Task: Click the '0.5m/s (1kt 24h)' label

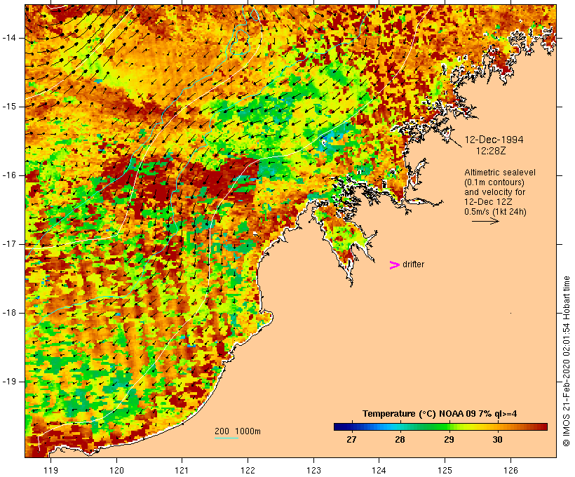Action: (495, 212)
